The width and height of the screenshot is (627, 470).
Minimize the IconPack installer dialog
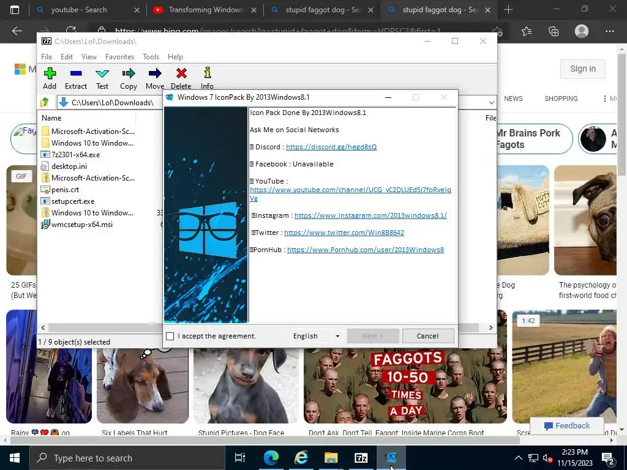(388, 97)
